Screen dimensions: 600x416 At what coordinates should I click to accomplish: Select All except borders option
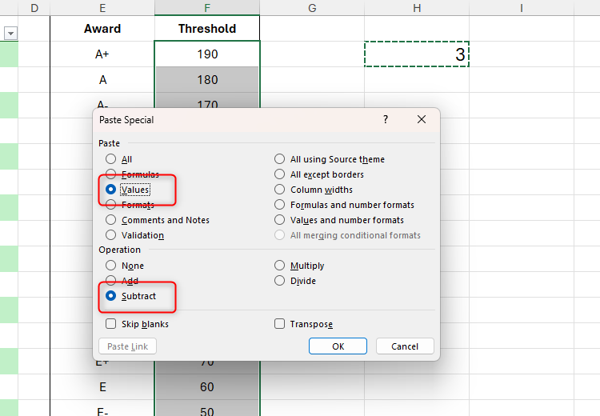[x=280, y=174]
